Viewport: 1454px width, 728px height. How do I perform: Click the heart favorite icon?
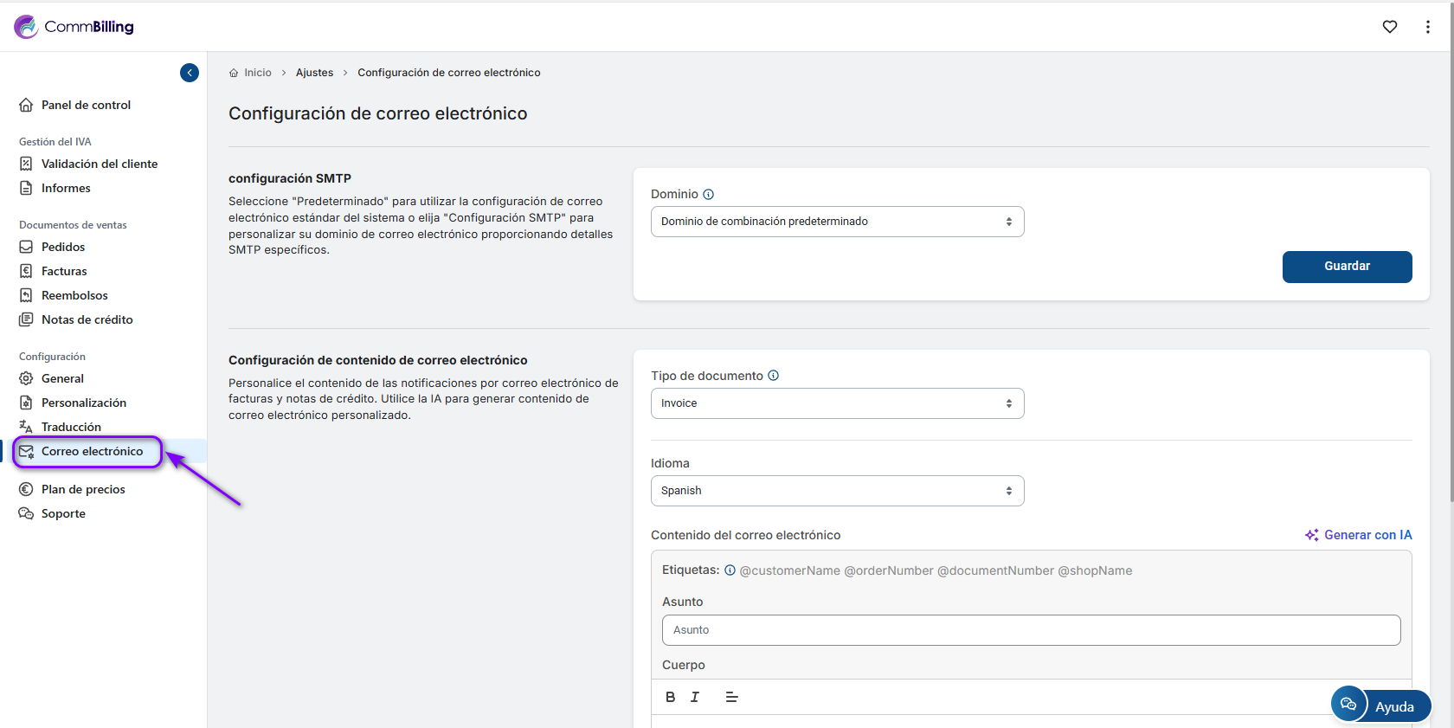point(1390,27)
